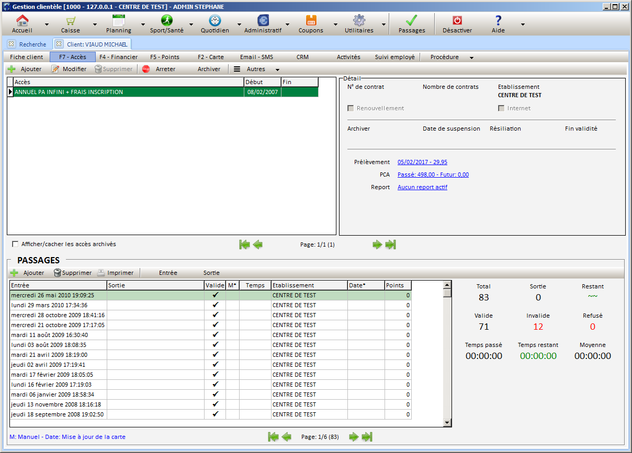This screenshot has height=453, width=632.
Task: Expand the Caisse dropdown arrow
Action: pos(95,25)
